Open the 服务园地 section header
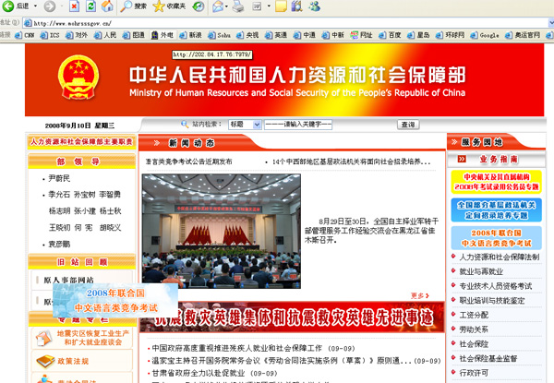Viewport: 554px width, 383px height. click(482, 142)
